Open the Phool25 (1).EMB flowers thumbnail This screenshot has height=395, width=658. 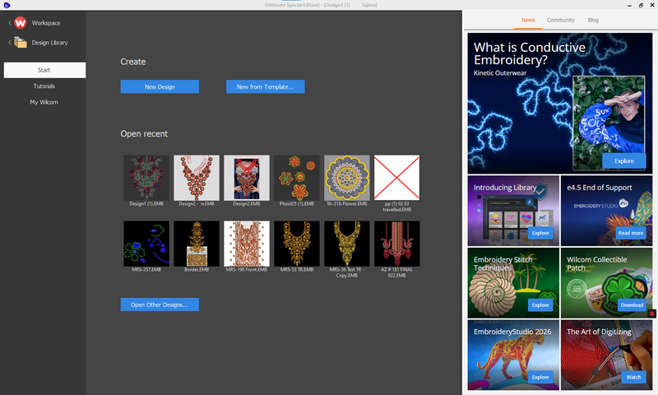coord(297,178)
